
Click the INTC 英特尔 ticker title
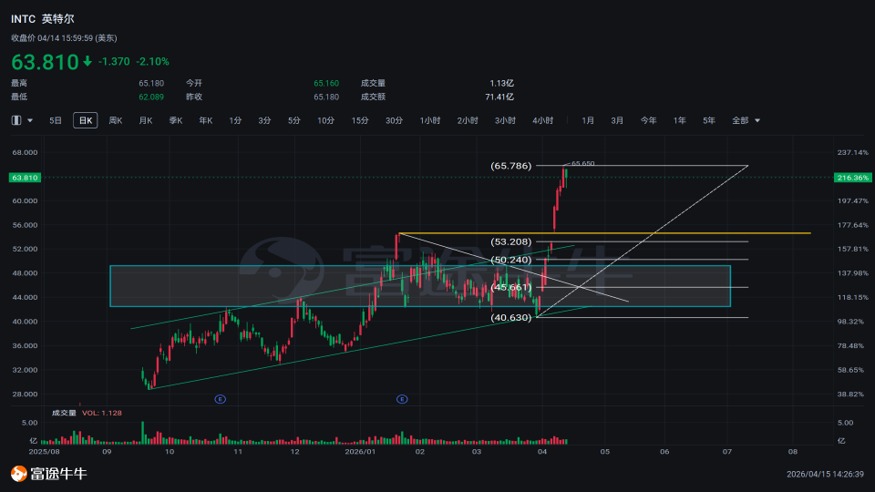click(43, 19)
